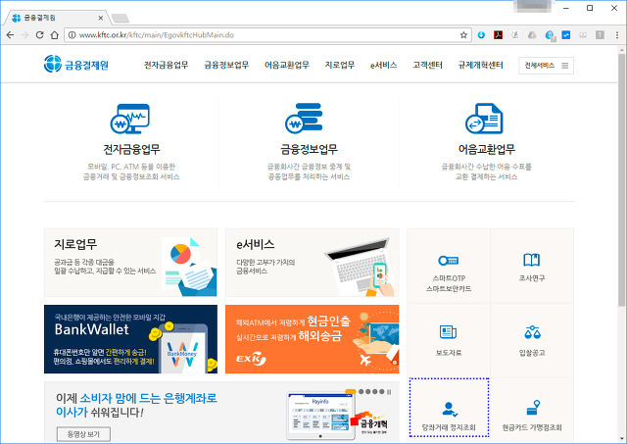627x444 pixels.
Task: Open the Chrome three-dot menu
Action: point(617,35)
